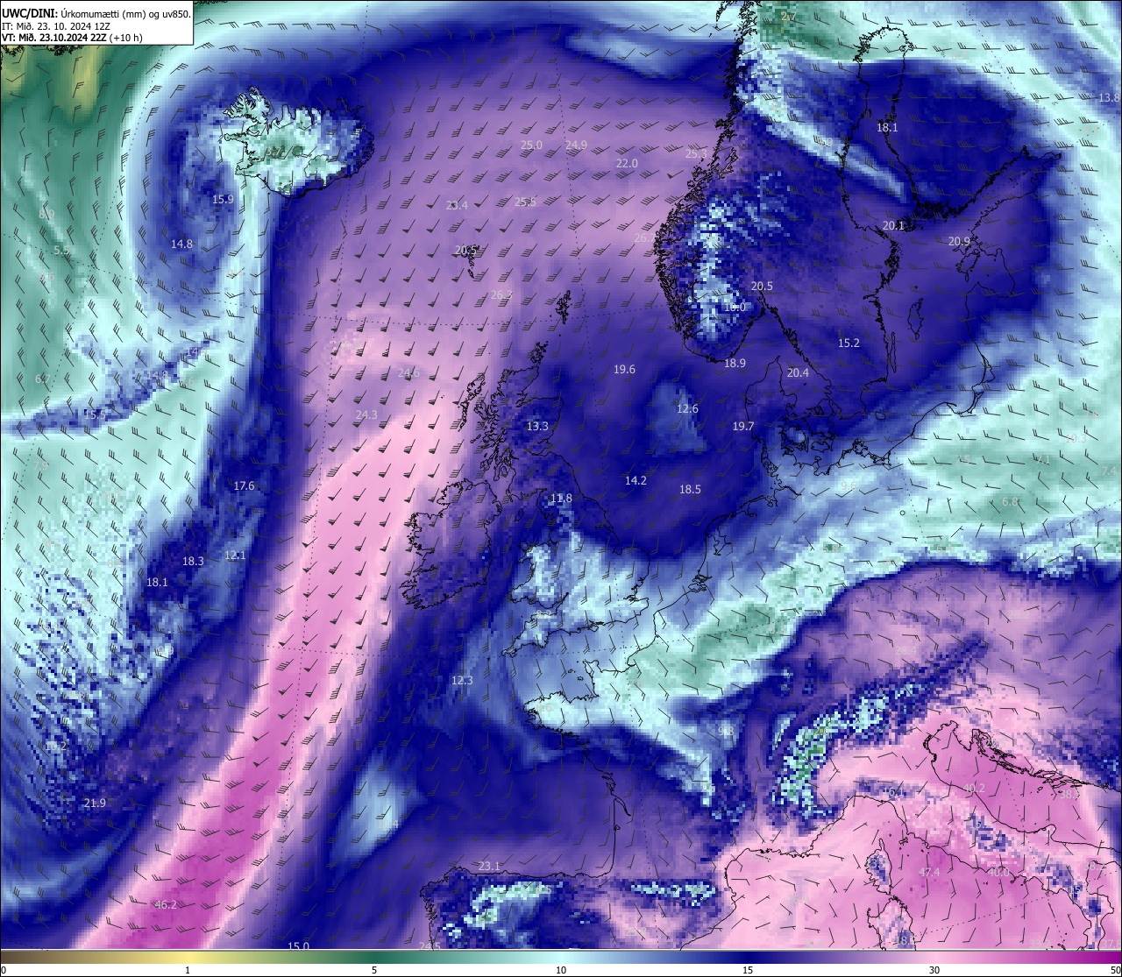Click the 15.9 value west of Iceland
Screen dimensions: 1122x977
click(224, 199)
